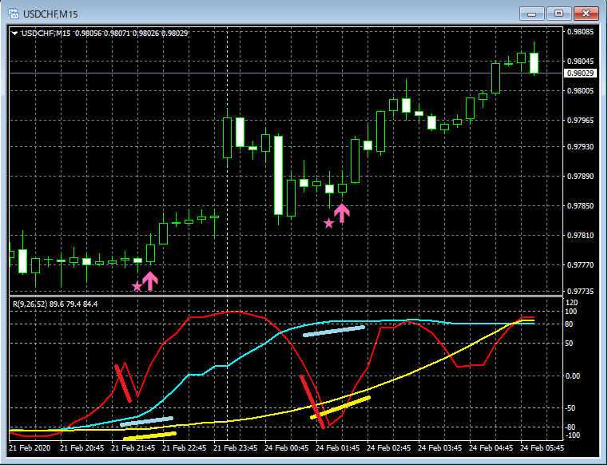Click the 21 Feb 21:45 time label
Viewport: 608px width, 465px height.
(133, 447)
